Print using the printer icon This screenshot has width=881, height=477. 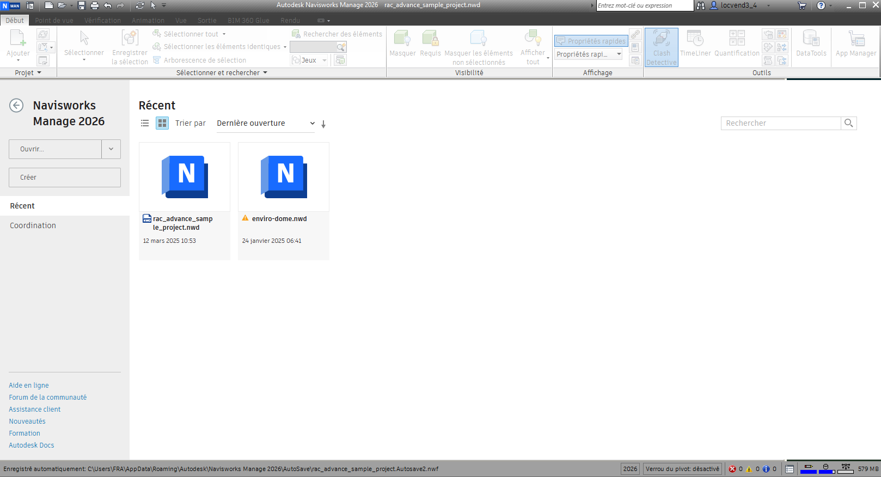point(95,5)
